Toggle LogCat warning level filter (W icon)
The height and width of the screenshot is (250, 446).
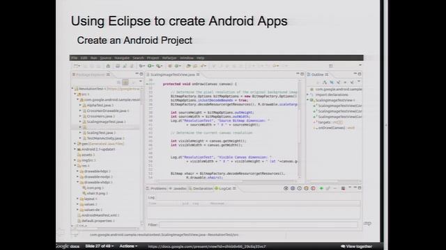point(307,188)
